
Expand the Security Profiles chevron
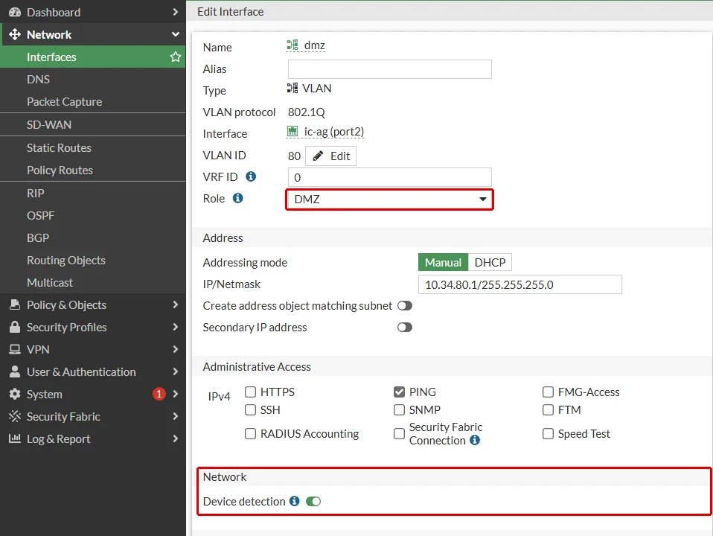[x=176, y=327]
